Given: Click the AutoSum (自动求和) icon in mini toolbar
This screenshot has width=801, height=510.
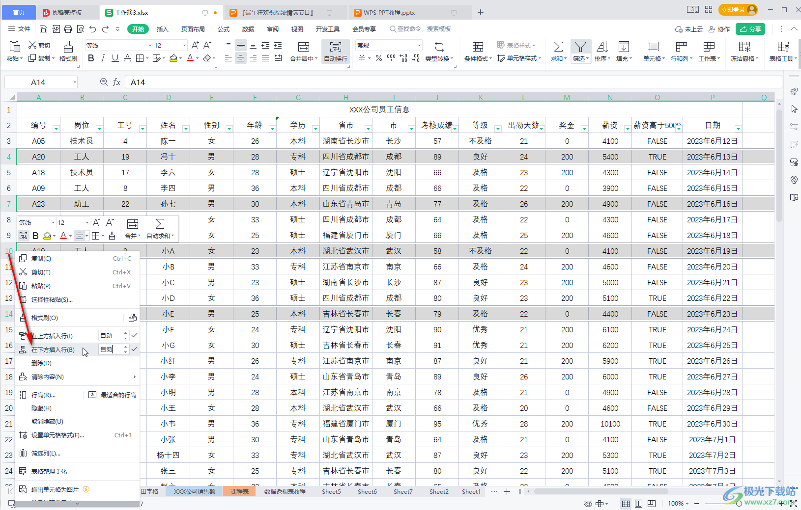Looking at the screenshot, I should point(160,224).
